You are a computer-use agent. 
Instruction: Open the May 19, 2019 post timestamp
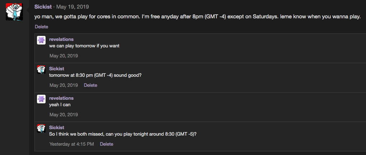click(x=72, y=7)
